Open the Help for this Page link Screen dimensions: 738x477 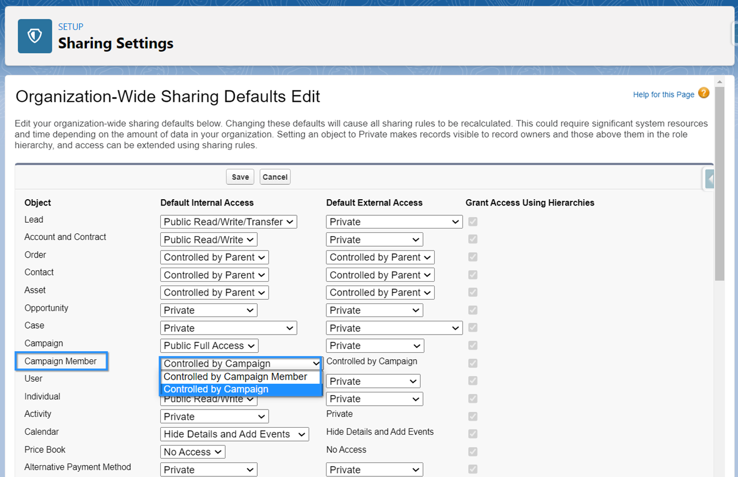(664, 94)
